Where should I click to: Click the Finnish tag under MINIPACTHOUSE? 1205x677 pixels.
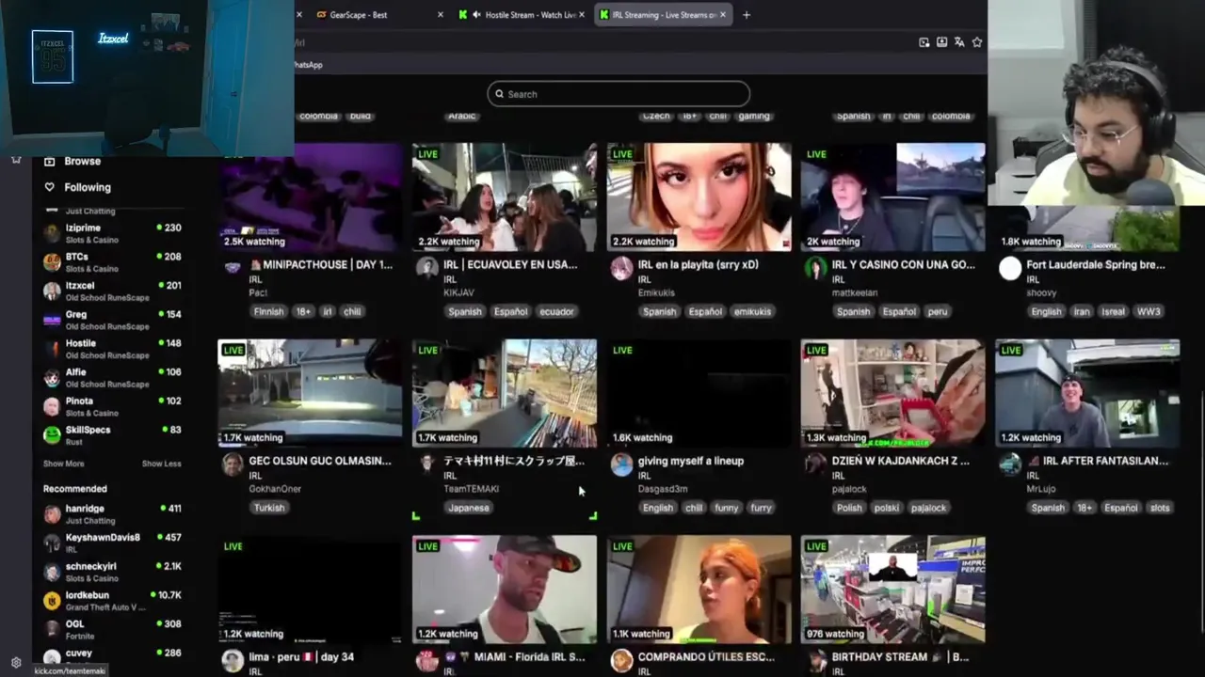[x=268, y=311]
